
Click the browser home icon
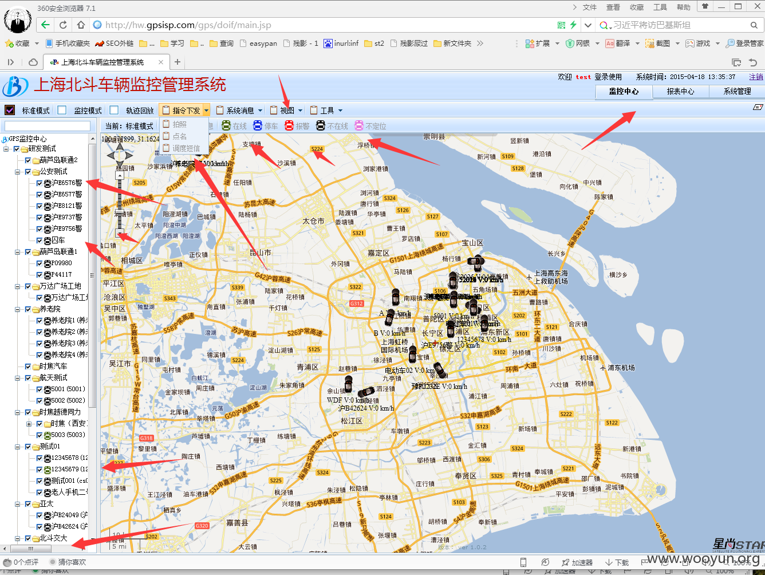point(81,25)
